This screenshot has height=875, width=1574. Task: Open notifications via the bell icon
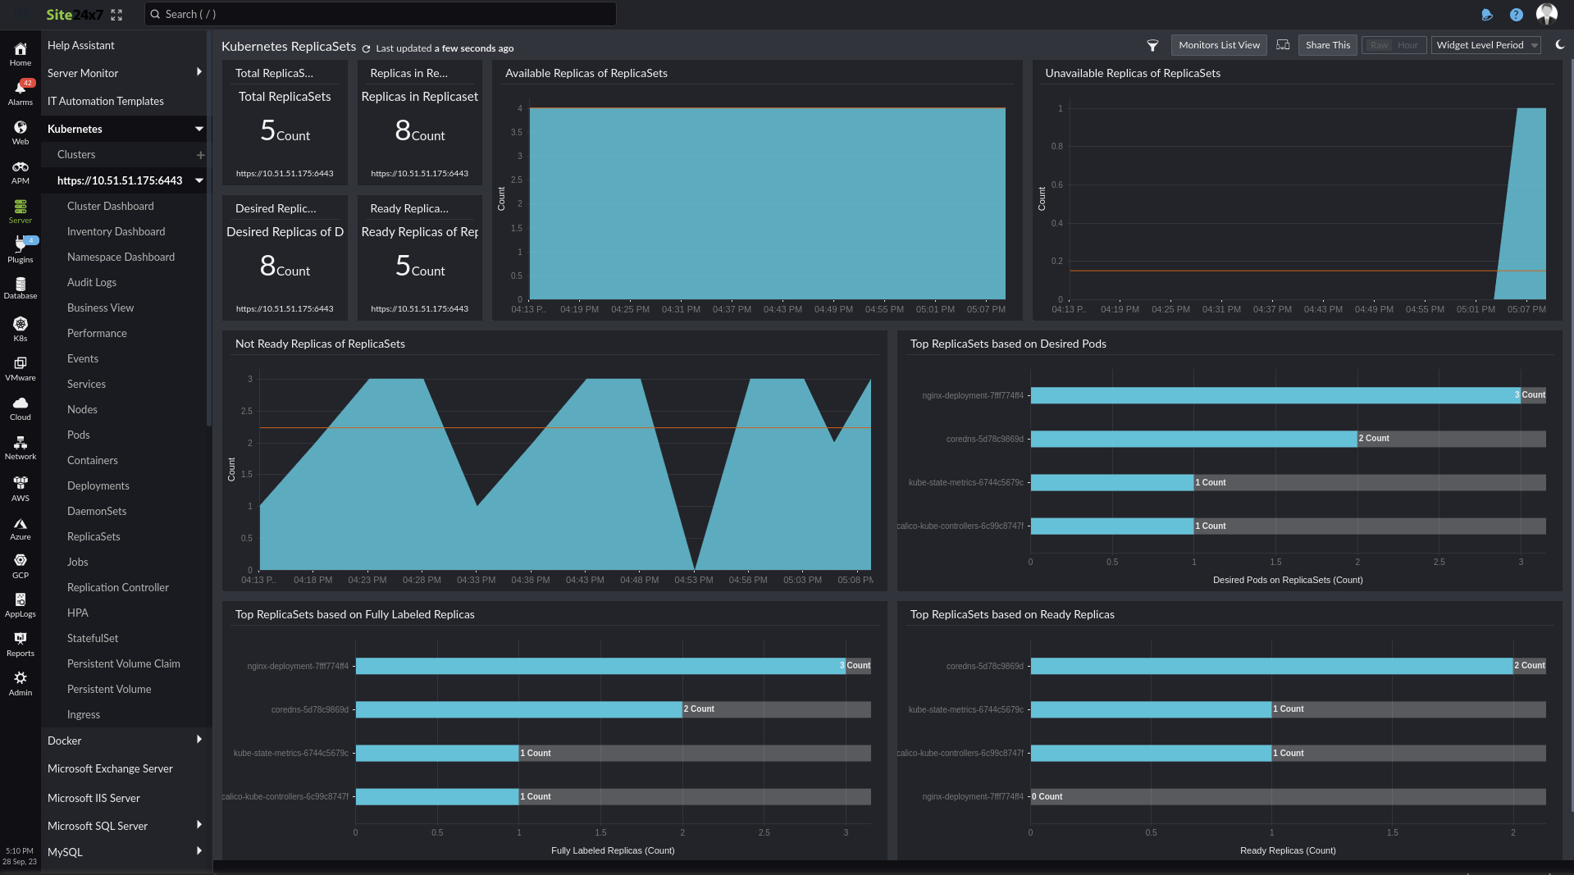click(1487, 14)
